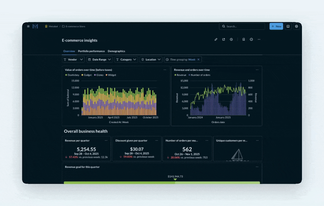The width and height of the screenshot is (324, 206).
Task: Open the auto-refresh clock icon
Action: [x=231, y=39]
